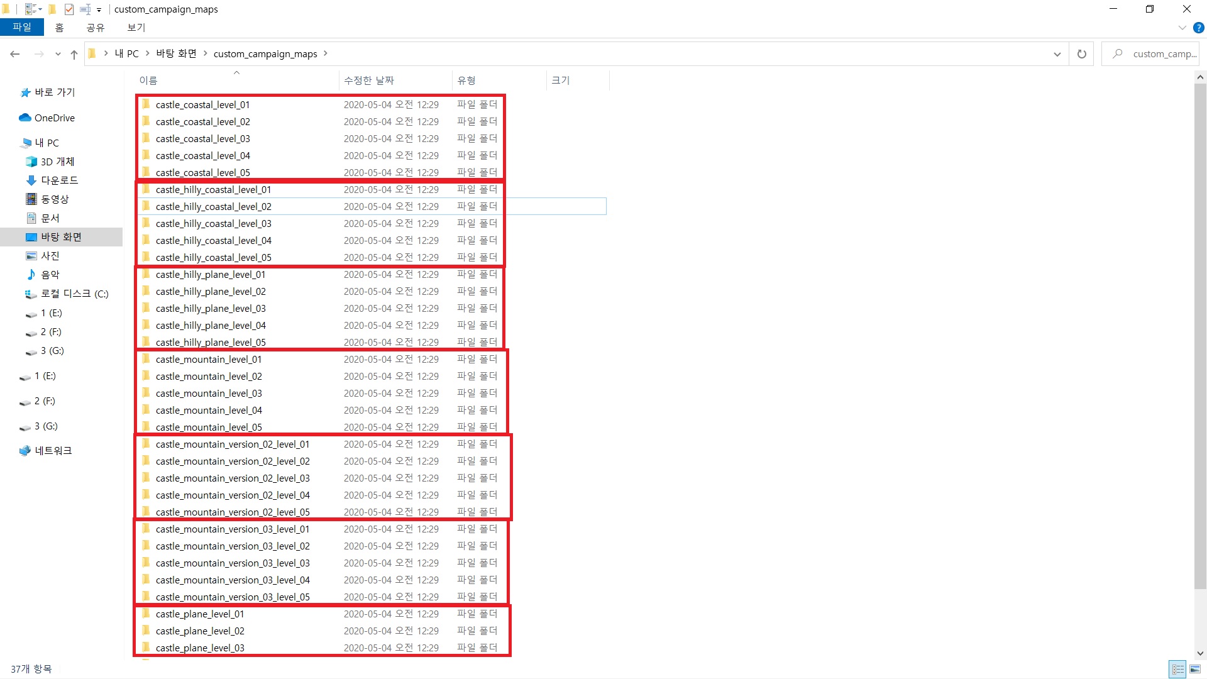Switch to the 보기 ribbon tab

coord(136,28)
